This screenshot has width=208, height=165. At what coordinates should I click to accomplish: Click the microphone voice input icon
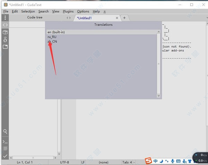click(172, 161)
